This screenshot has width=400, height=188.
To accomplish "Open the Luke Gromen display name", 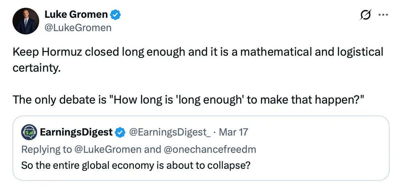I will click(x=76, y=15).
